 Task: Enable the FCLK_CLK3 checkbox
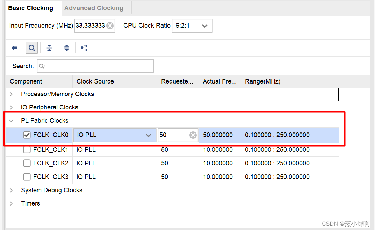point(27,177)
